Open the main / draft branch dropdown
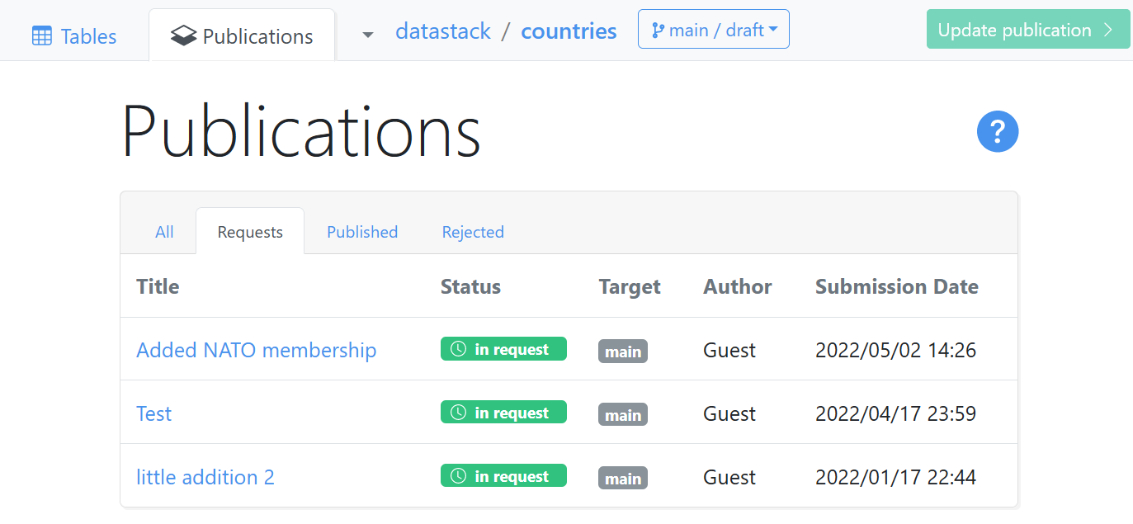The height and width of the screenshot is (524, 1133). (714, 30)
